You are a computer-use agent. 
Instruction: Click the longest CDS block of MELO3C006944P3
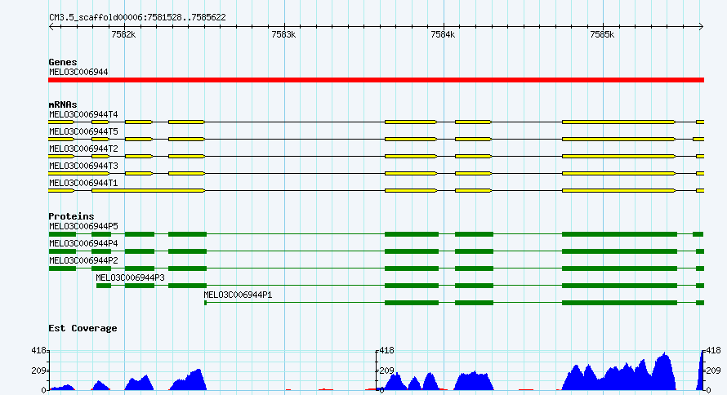point(619,286)
